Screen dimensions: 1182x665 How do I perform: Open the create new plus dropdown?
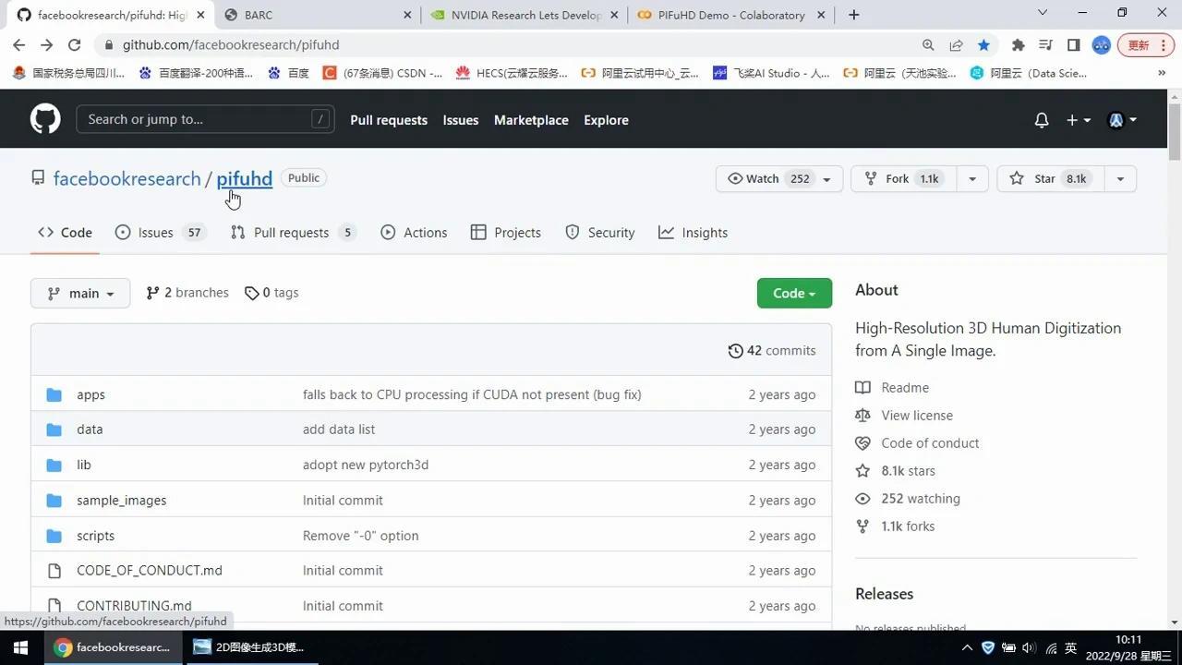coord(1079,120)
